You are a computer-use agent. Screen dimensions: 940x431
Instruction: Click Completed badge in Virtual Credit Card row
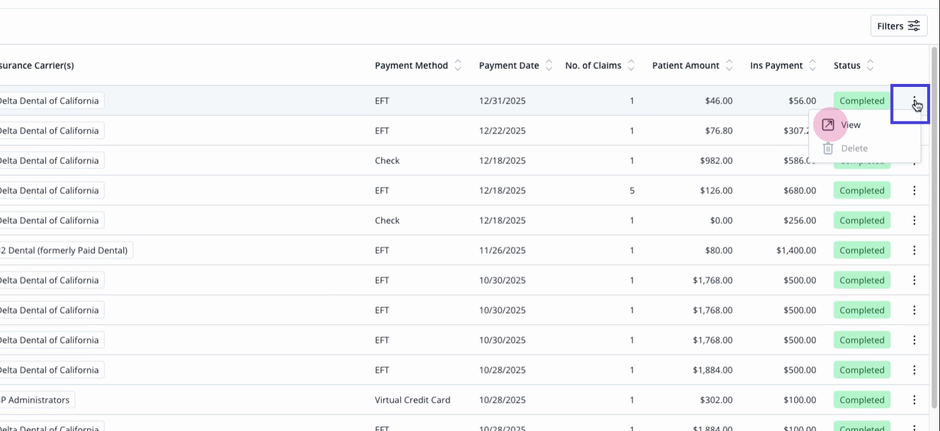click(862, 400)
